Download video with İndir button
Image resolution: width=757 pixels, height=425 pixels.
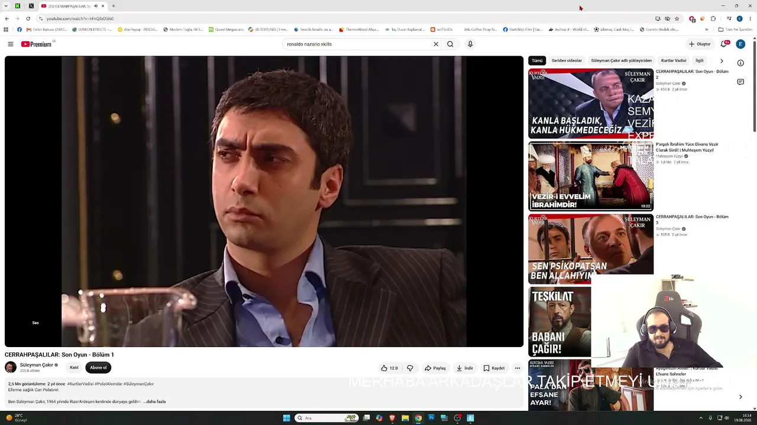464,368
